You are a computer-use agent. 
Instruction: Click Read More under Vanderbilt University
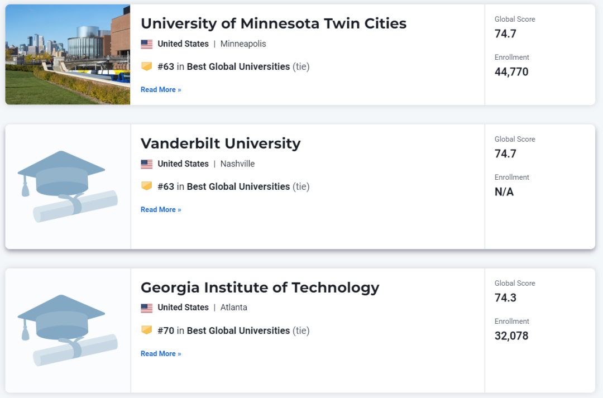161,209
